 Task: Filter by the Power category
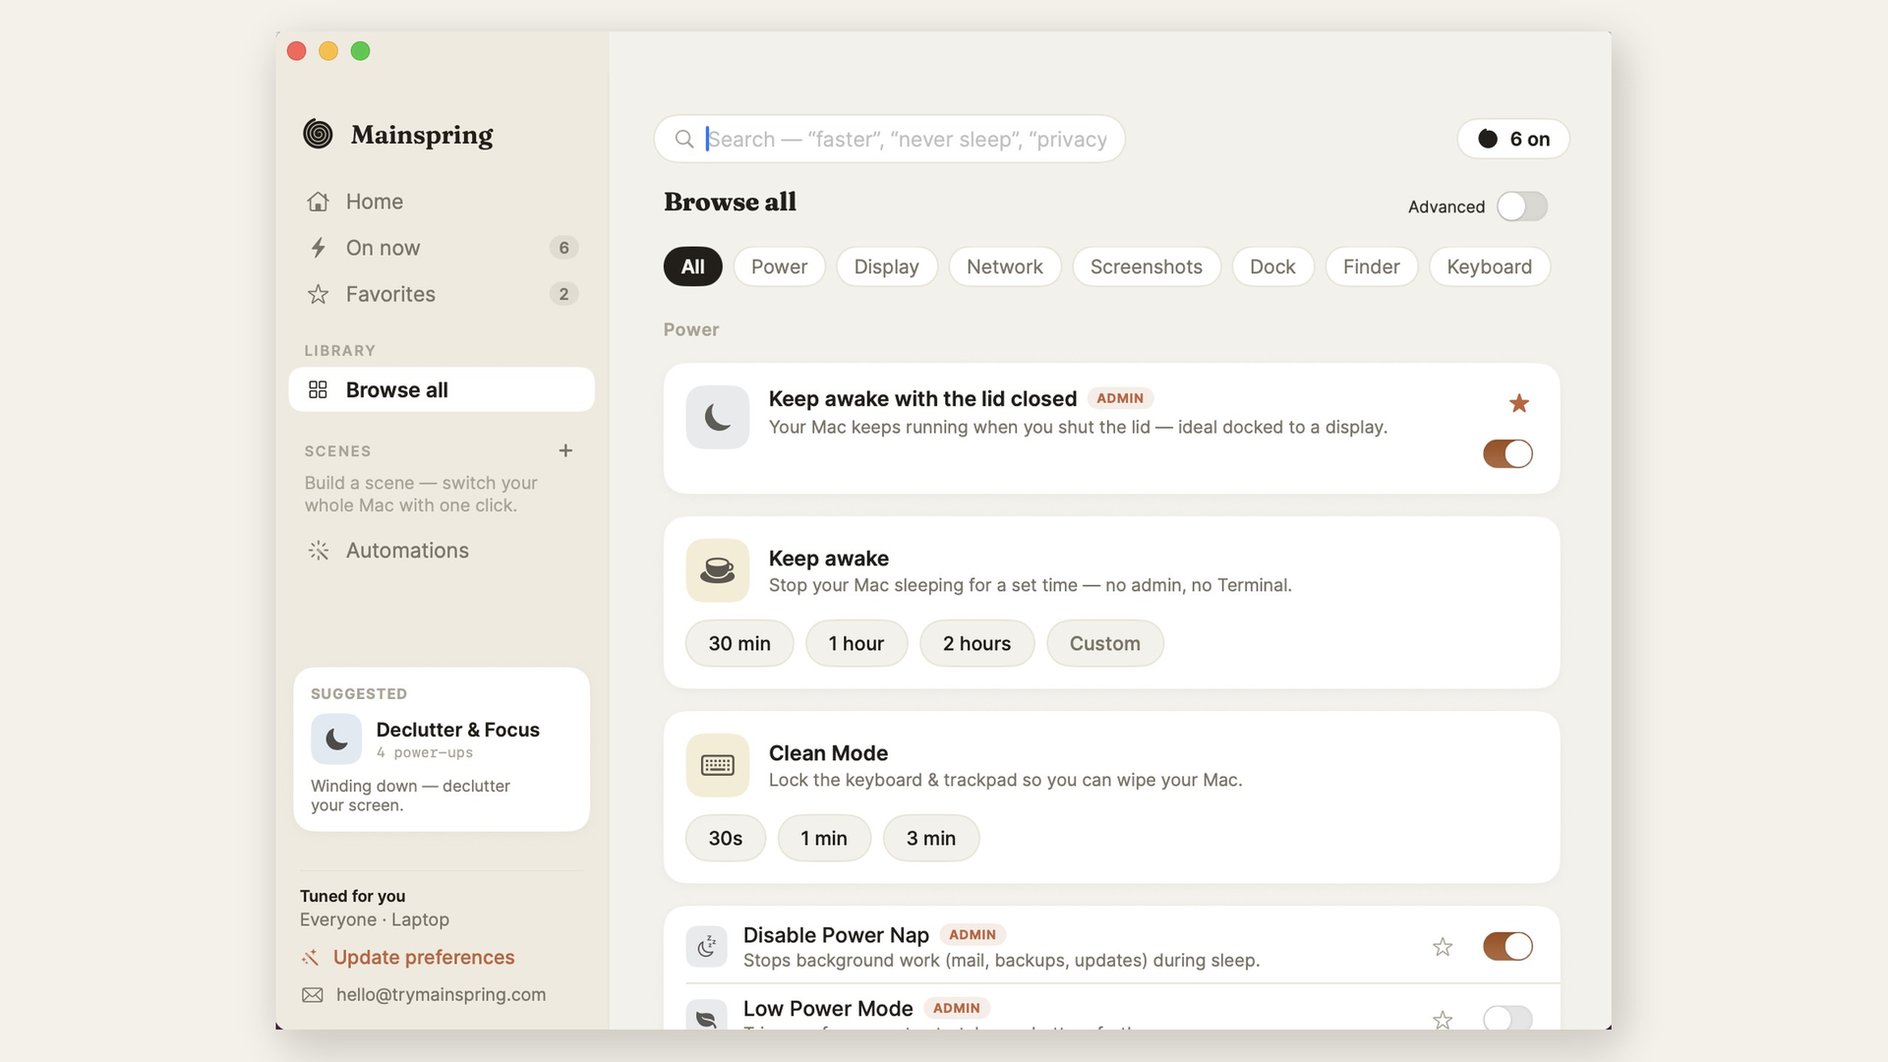(x=779, y=266)
